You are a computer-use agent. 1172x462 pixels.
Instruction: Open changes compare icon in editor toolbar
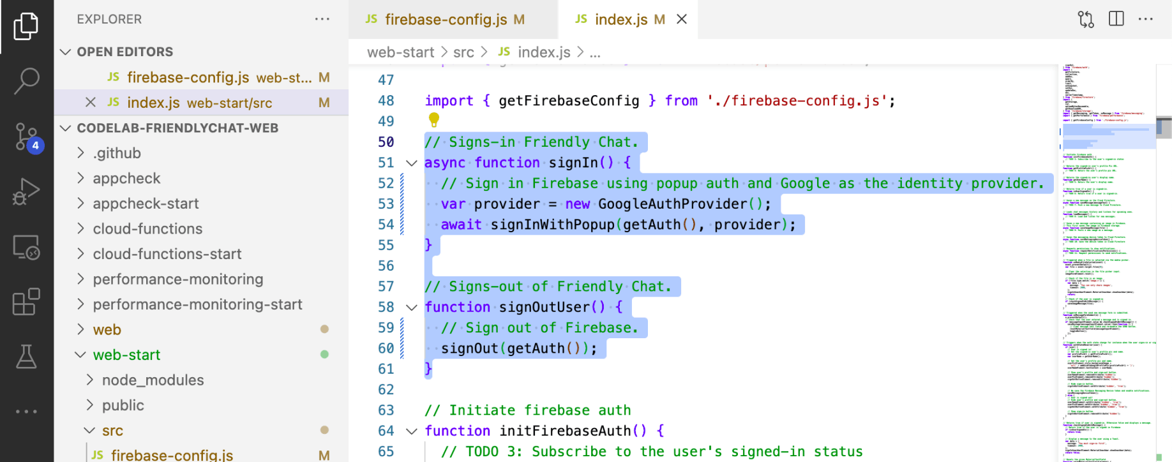(1085, 19)
